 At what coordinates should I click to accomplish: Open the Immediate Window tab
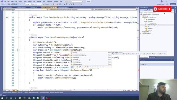coord(44,92)
